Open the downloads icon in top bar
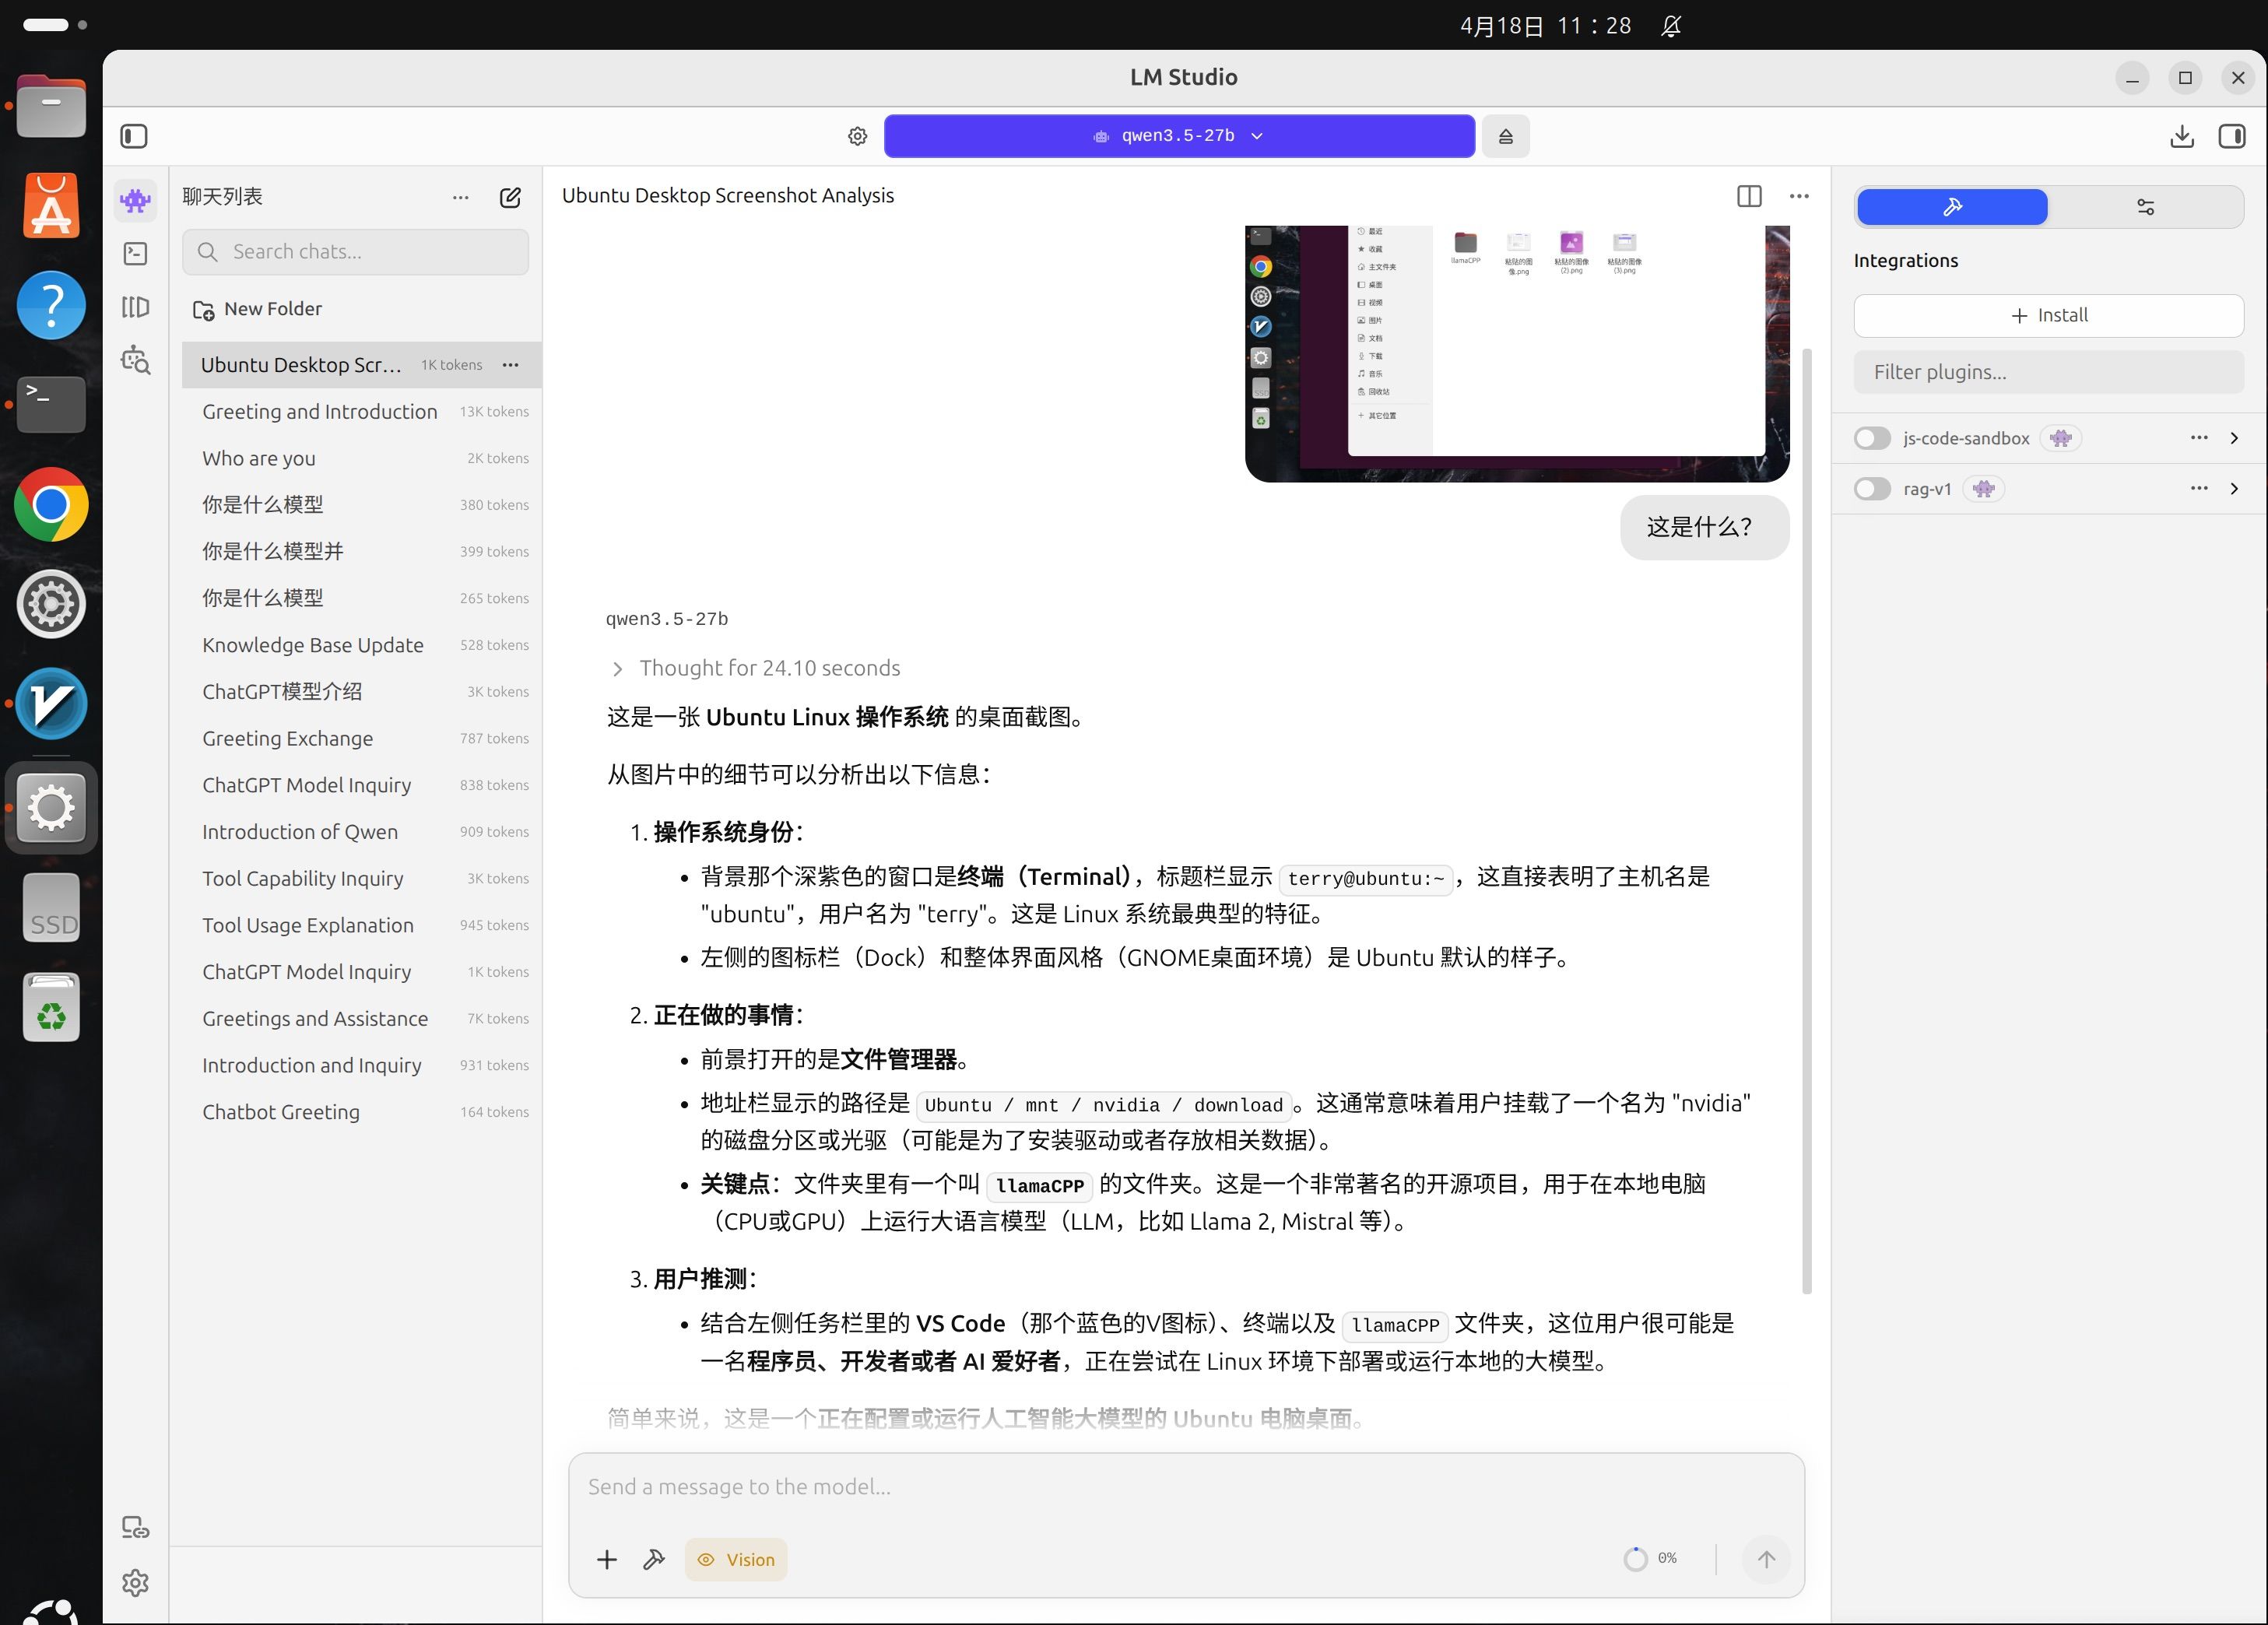 tap(2182, 136)
